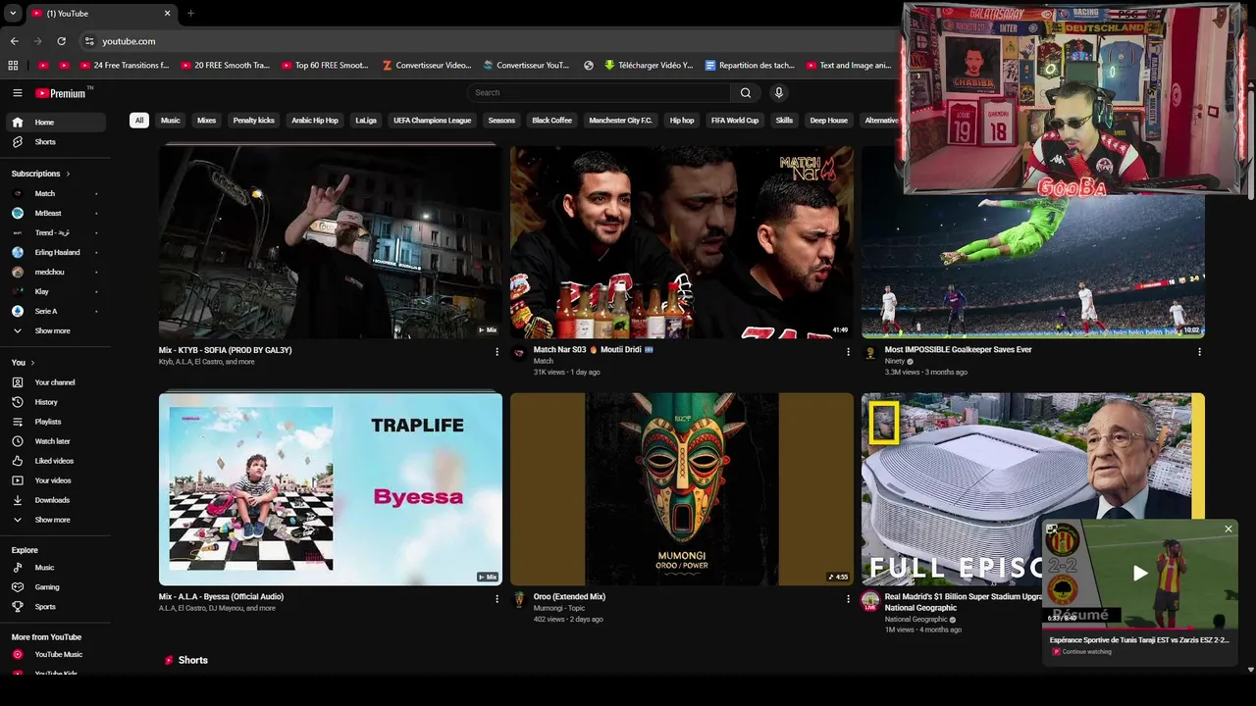Select the All filter chip
Viewport: 1256px width, 706px height.
(x=139, y=121)
